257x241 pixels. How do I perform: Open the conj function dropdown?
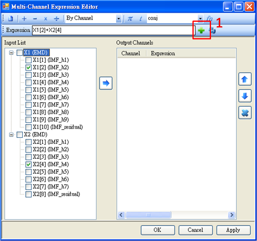click(x=200, y=18)
